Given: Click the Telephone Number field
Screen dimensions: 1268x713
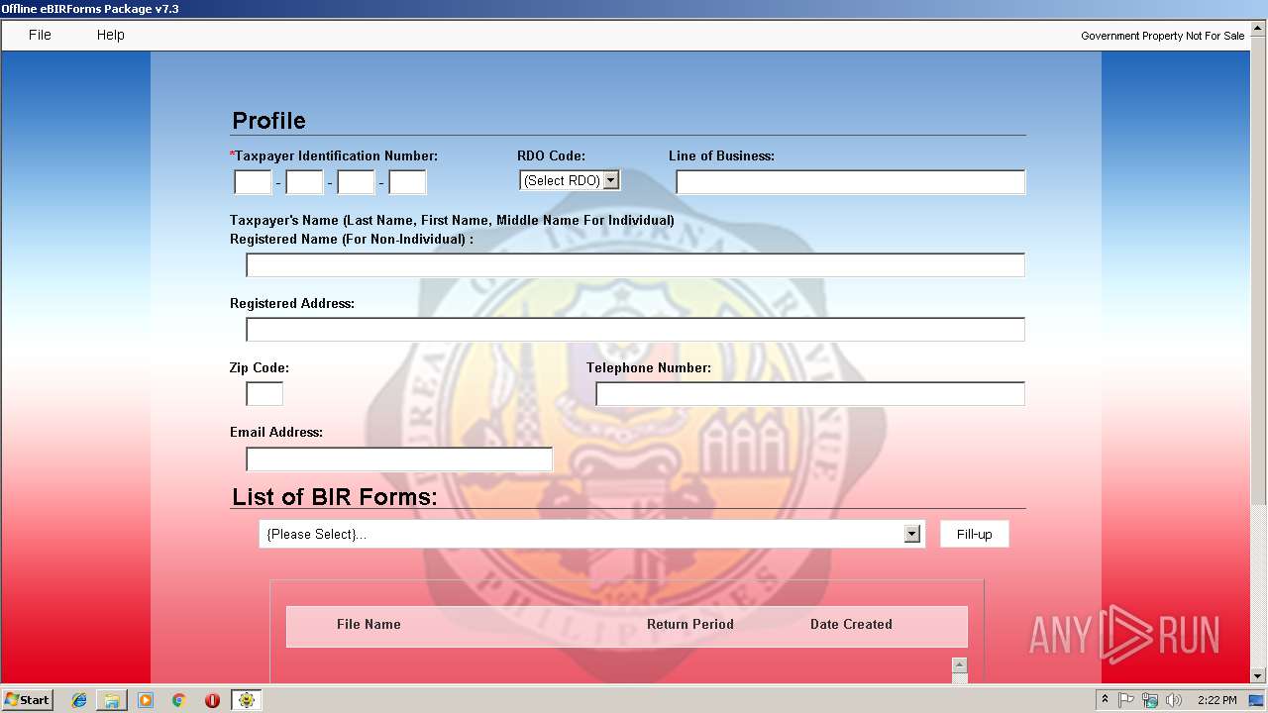Looking at the screenshot, I should coord(810,394).
